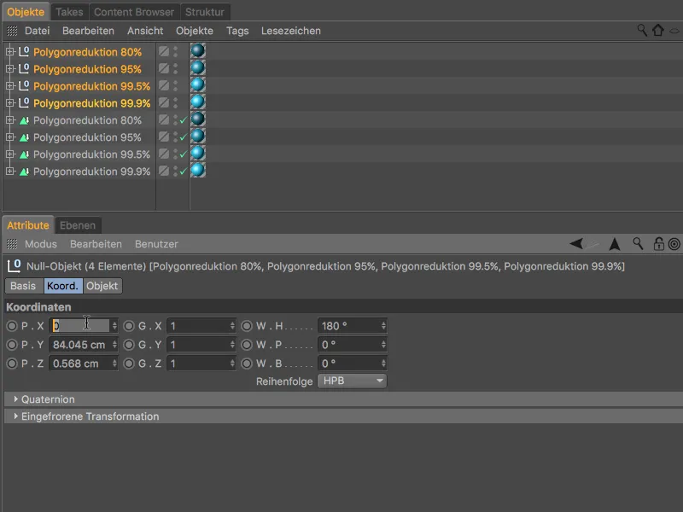Image resolution: width=683 pixels, height=512 pixels.
Task: Click material sphere tag of orange Polygonreduktion 99.5%
Action: point(198,84)
